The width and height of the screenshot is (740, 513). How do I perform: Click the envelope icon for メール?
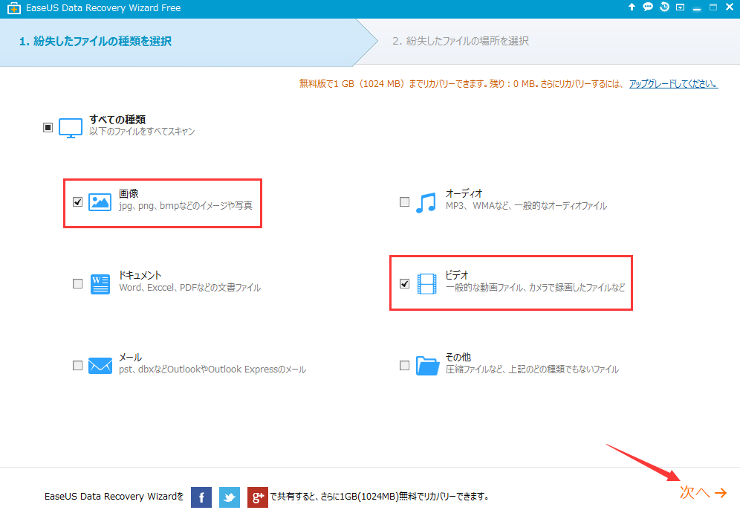pos(100,366)
